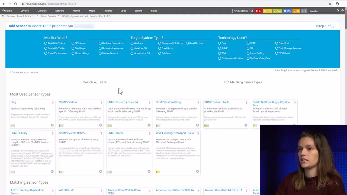Open the Setup menu
Screen dimensions: 347x195
pos(154,11)
